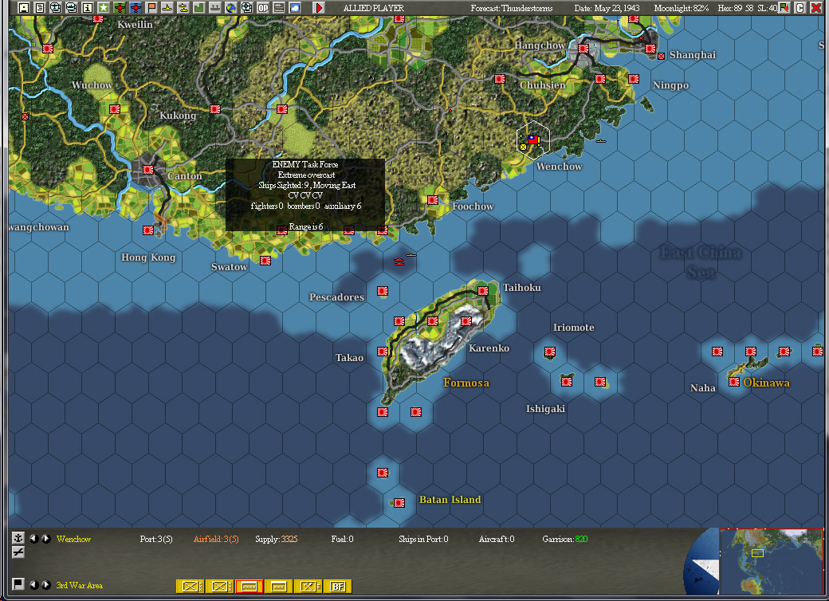Open the second pilot face icon
The width and height of the screenshot is (829, 601).
[x=72, y=7]
